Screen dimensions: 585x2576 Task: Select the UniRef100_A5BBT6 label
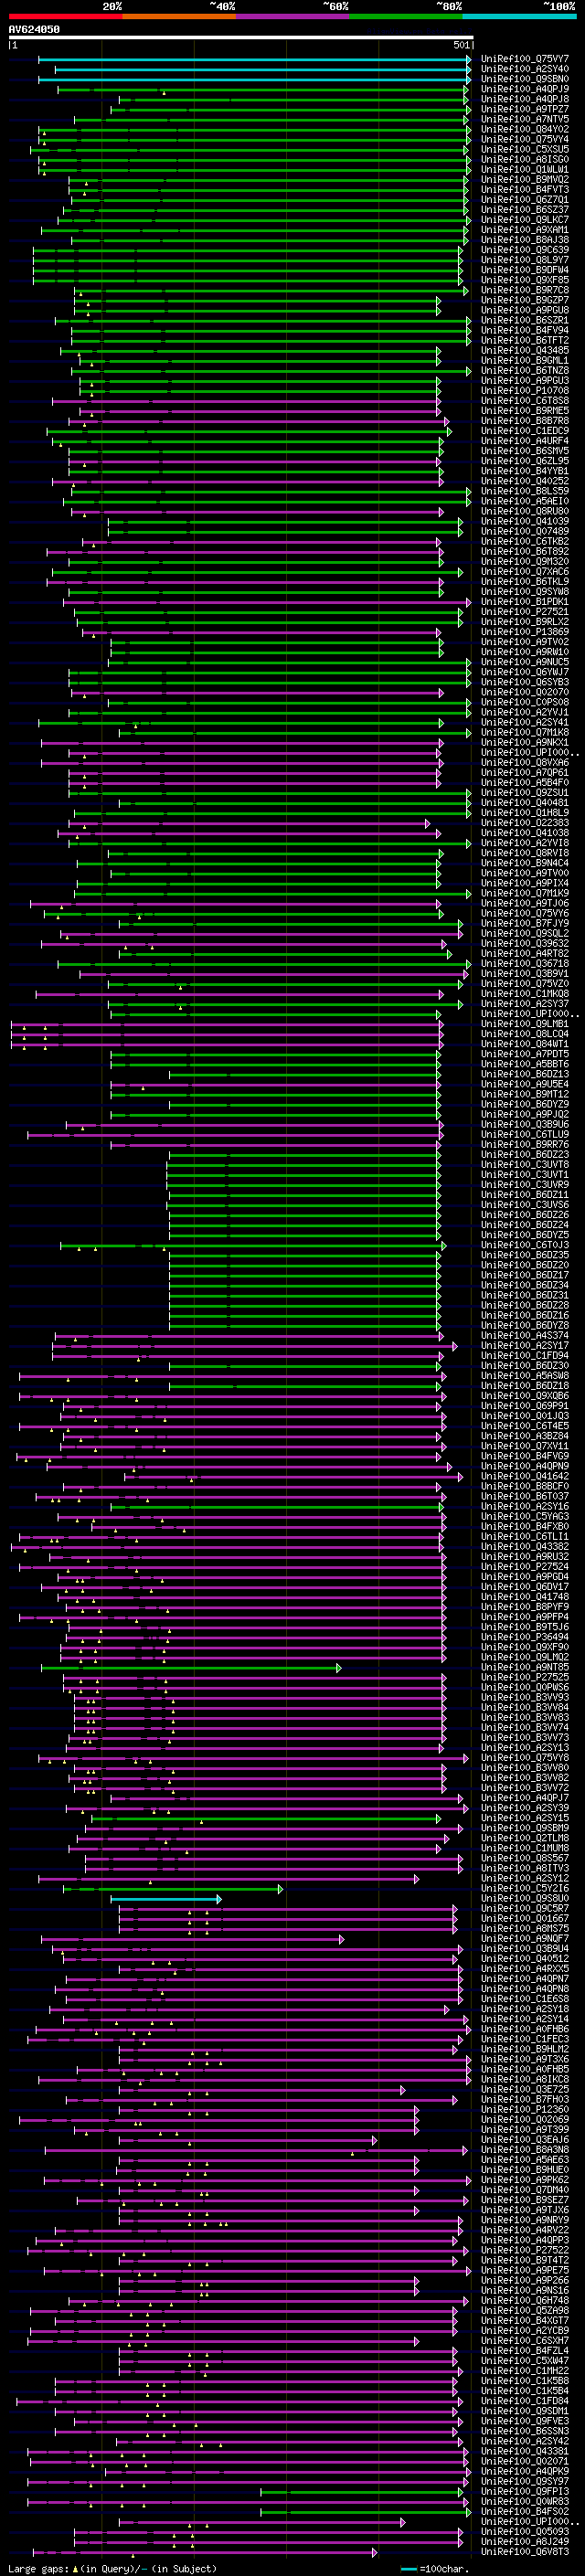coord(525,1064)
